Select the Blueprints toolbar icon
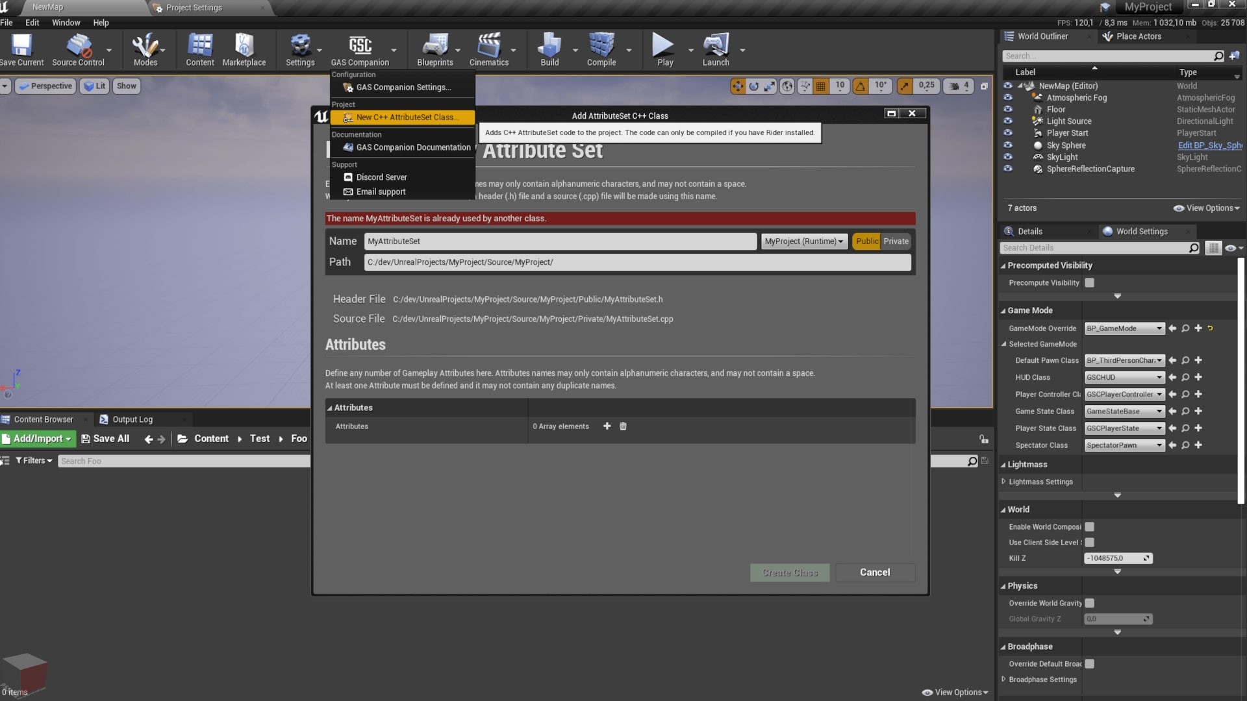Screen dimensions: 1247x701 click(x=435, y=48)
